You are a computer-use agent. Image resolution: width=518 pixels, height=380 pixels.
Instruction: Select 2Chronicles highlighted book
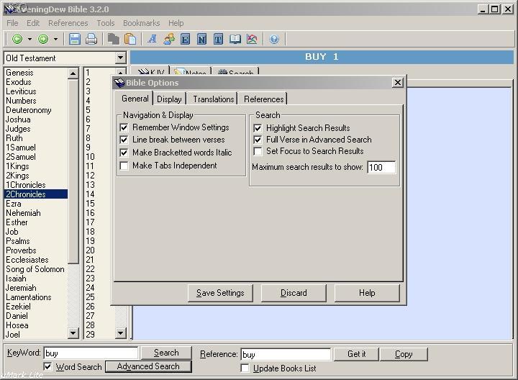point(37,194)
